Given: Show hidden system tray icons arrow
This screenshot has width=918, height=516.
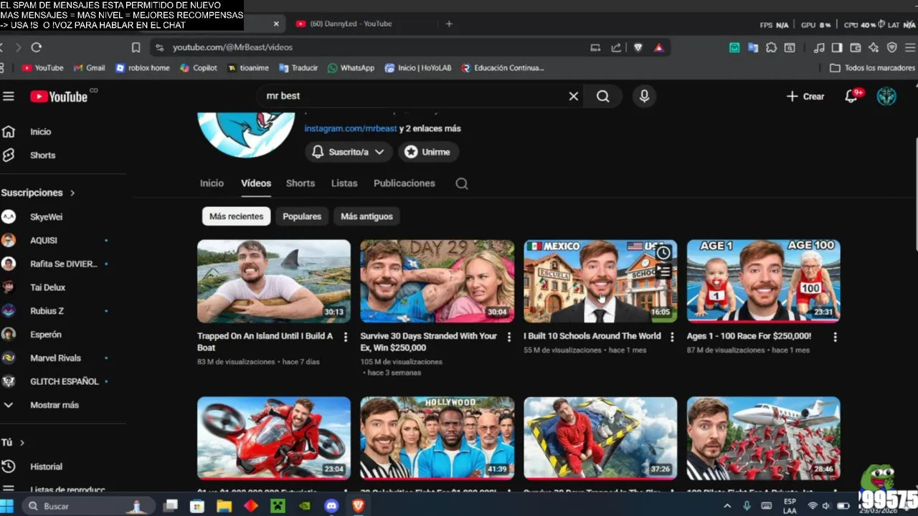Looking at the screenshot, I should tap(727, 506).
